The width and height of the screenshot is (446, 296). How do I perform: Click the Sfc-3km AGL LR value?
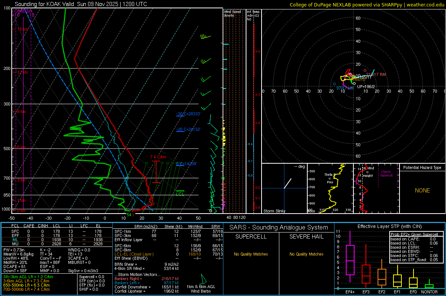pyautogui.click(x=28, y=277)
